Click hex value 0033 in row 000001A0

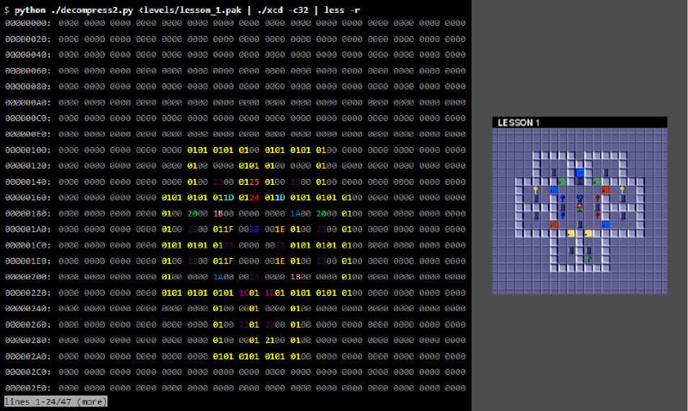[249, 230]
